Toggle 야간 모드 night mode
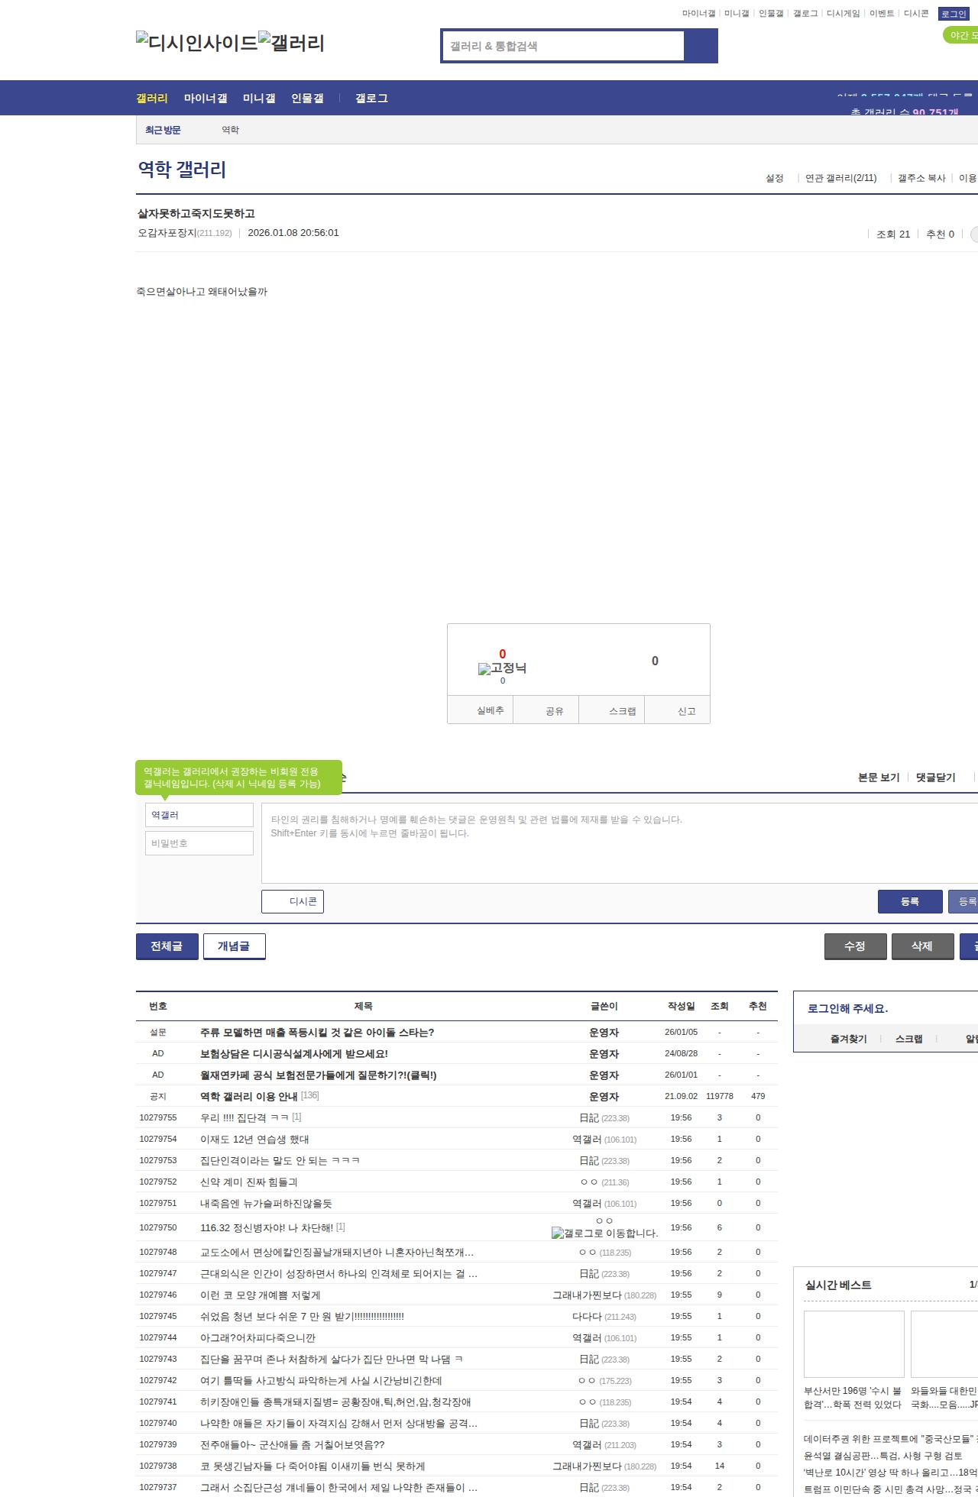 pyautogui.click(x=960, y=35)
